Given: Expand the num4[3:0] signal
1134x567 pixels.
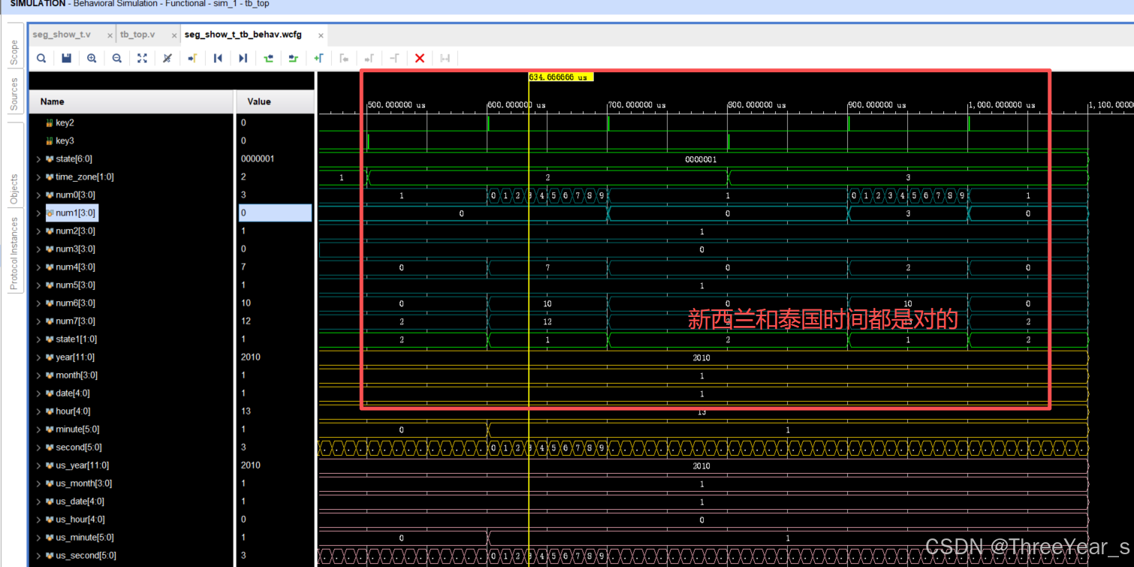Looking at the screenshot, I should 38,267.
